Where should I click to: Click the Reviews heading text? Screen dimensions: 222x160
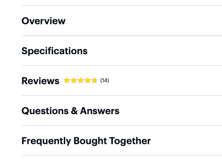(x=40, y=81)
